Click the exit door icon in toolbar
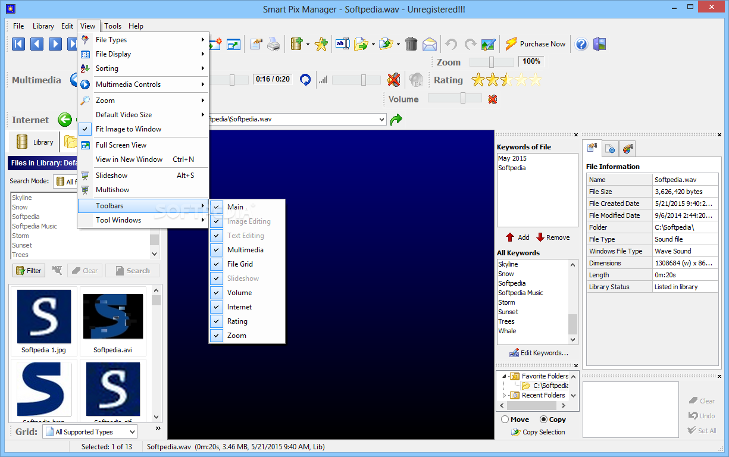 pos(599,44)
